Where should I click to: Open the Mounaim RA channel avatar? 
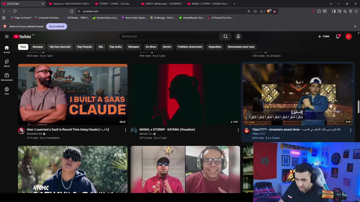tap(21, 131)
